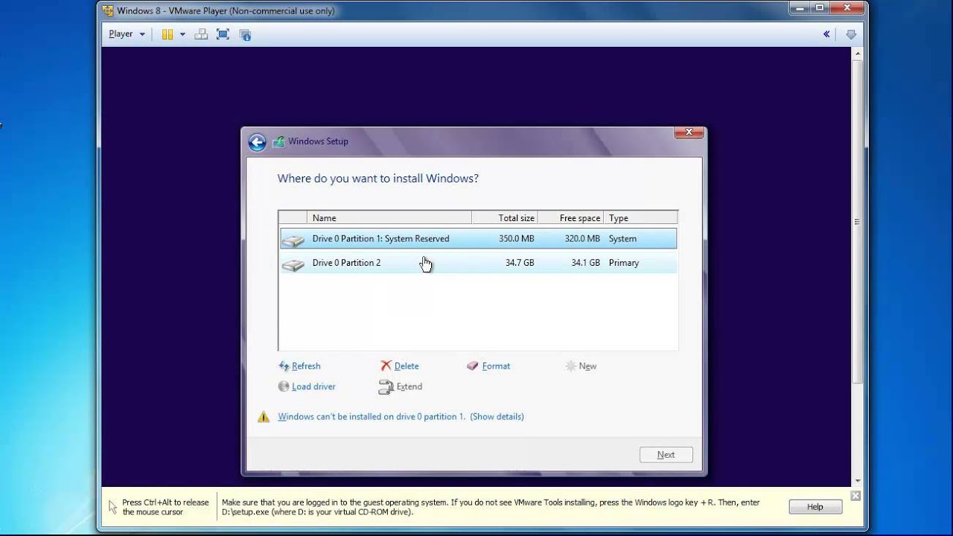
Task: Click the 34.1 GB free space cell
Action: click(x=584, y=263)
